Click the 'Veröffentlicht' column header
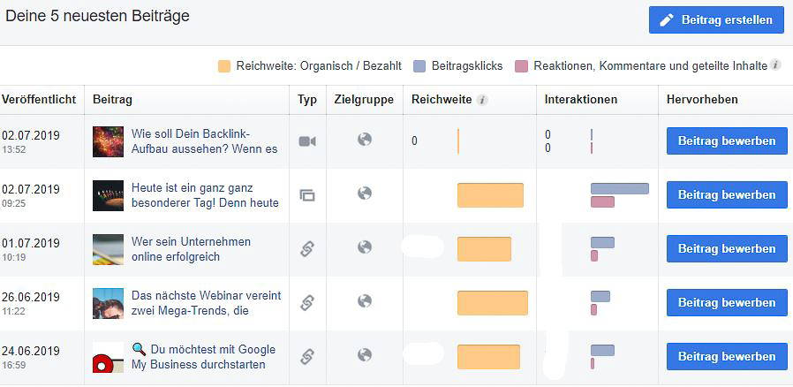 [39, 100]
